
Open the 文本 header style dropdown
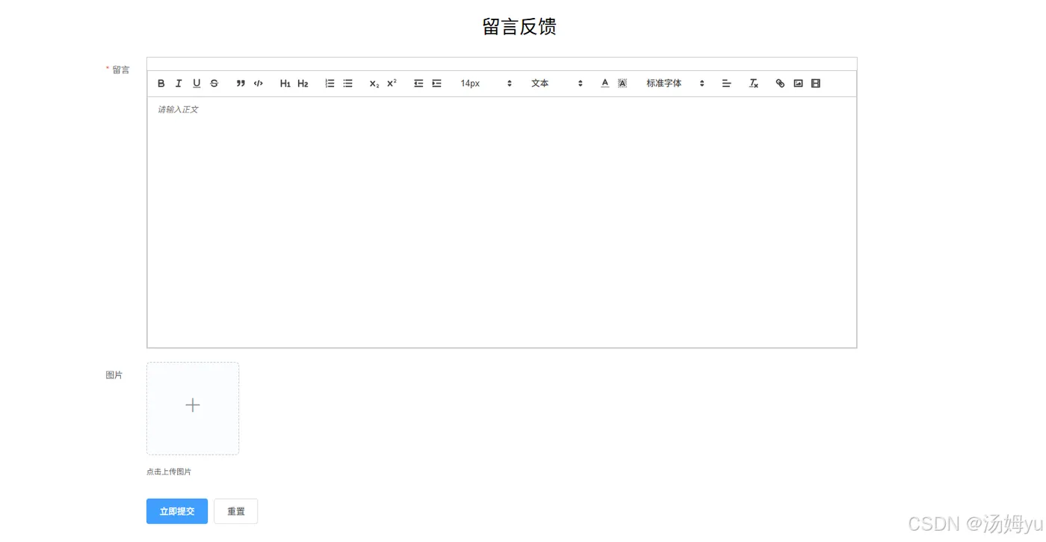(557, 84)
